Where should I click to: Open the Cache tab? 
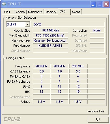(x=20, y=12)
